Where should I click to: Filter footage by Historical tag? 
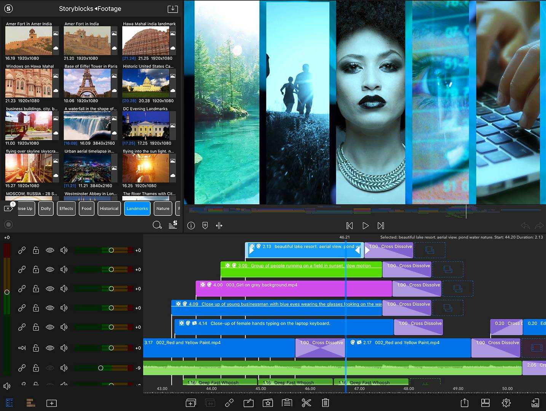[x=109, y=209]
